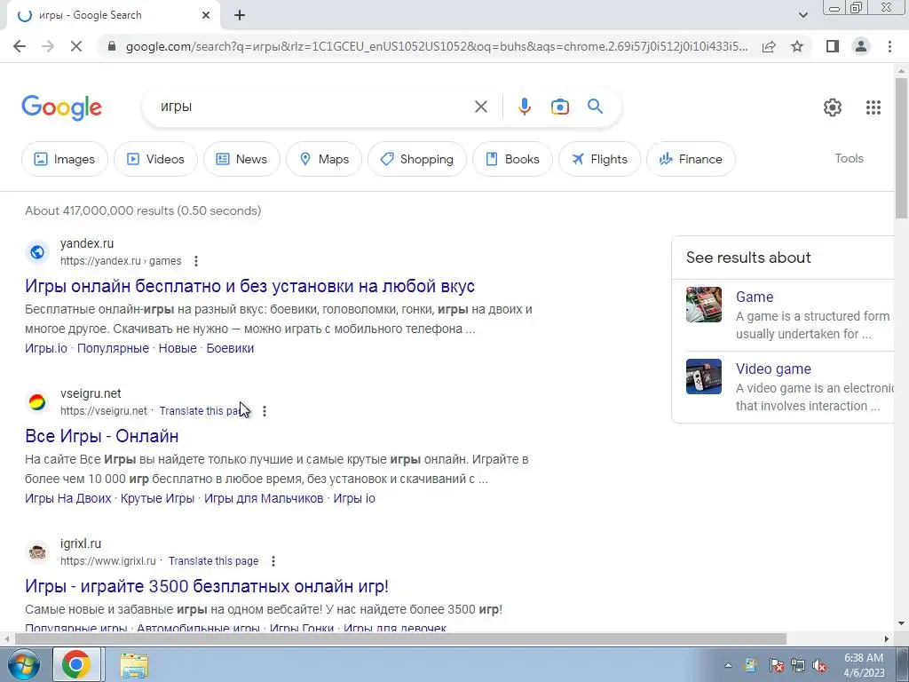Viewport: 909px width, 682px height.
Task: Filter results by Videos
Action: 155,159
